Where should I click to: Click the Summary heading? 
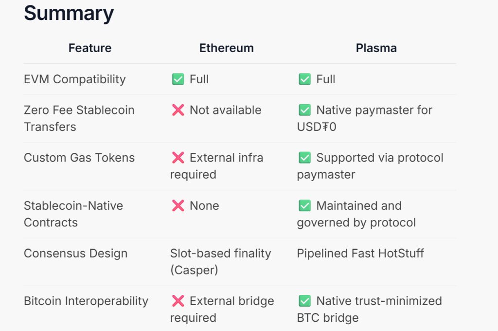click(x=69, y=13)
